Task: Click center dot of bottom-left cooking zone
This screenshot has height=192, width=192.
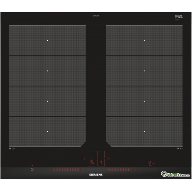Action: tap(48, 131)
